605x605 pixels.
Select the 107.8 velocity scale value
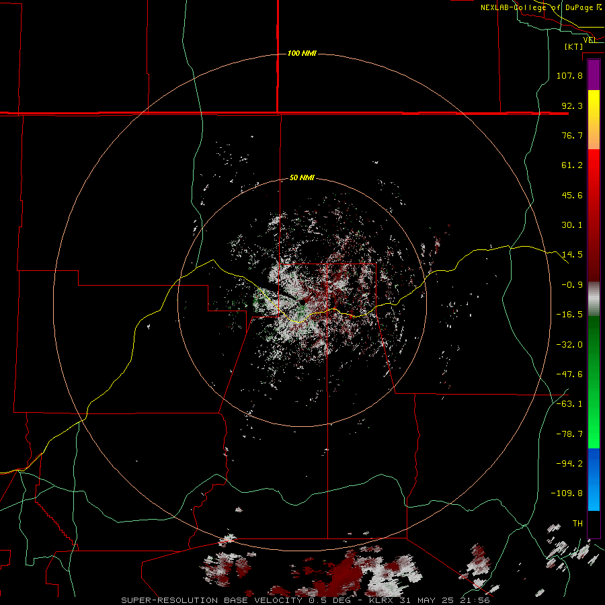(569, 75)
